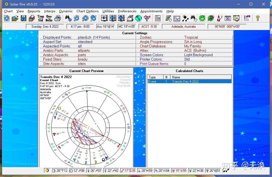Click the moon phase icon in status bar
Image resolution: width=272 pixels, height=177 pixels.
click(x=47, y=171)
